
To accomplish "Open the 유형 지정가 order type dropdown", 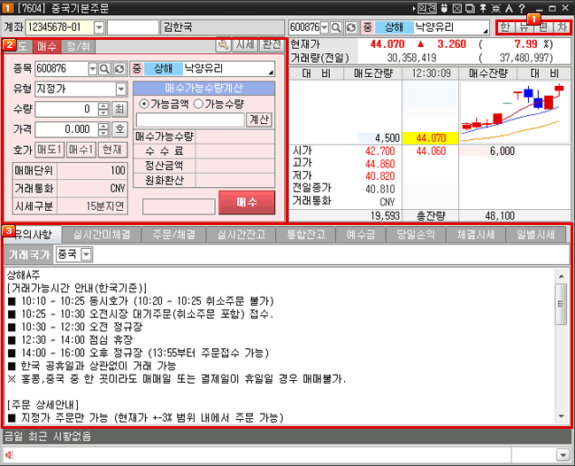I will (120, 89).
